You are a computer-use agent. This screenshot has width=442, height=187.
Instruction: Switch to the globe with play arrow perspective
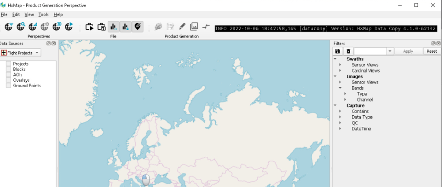(69, 27)
